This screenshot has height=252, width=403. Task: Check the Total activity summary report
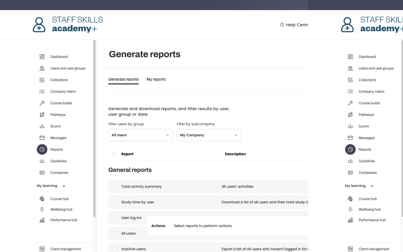[x=114, y=186]
